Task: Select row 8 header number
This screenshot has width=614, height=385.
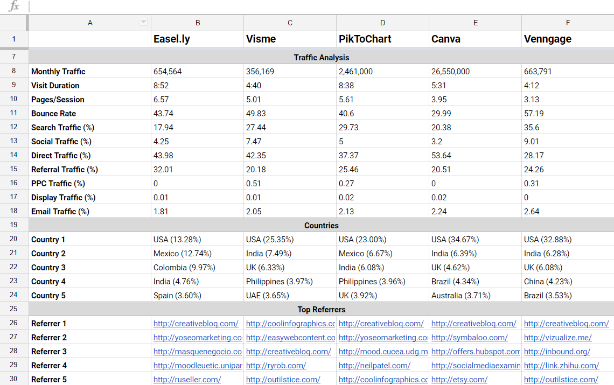Action: (x=13, y=71)
